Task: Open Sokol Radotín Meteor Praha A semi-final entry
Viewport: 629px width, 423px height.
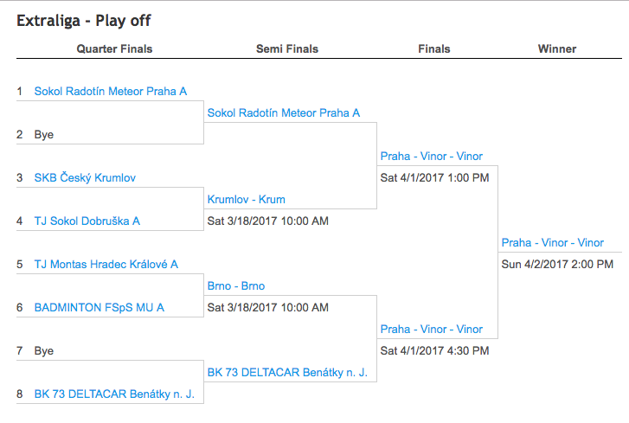Action: tap(284, 113)
